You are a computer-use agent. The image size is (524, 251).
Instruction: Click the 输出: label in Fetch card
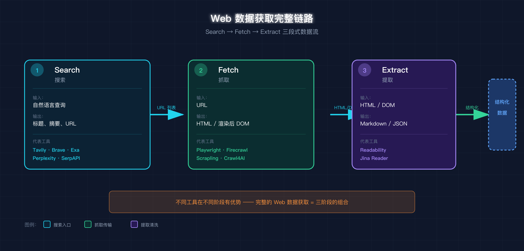pyautogui.click(x=202, y=116)
